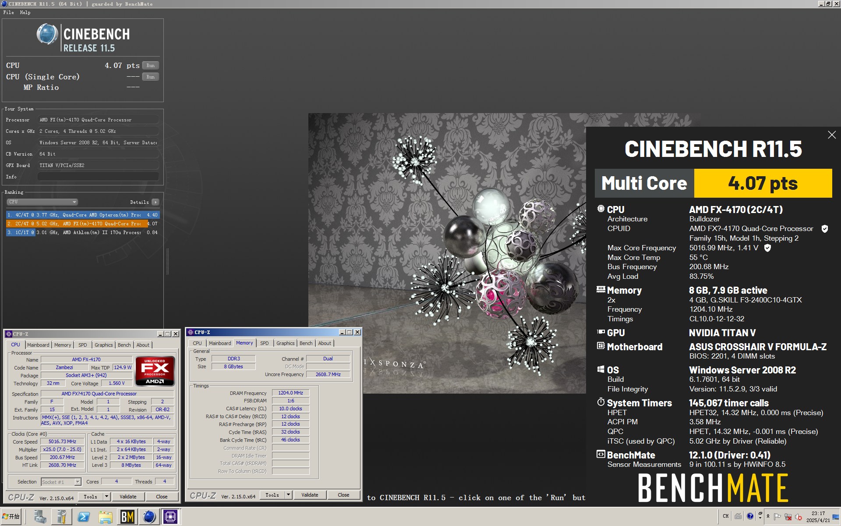Click Validate in left CPU-Z window

[x=128, y=497]
